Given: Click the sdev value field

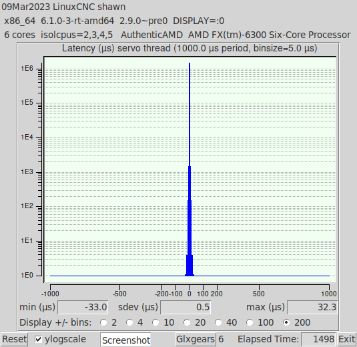Looking at the screenshot, I should point(186,308).
